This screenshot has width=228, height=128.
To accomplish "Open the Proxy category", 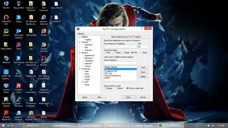I will [87, 74].
